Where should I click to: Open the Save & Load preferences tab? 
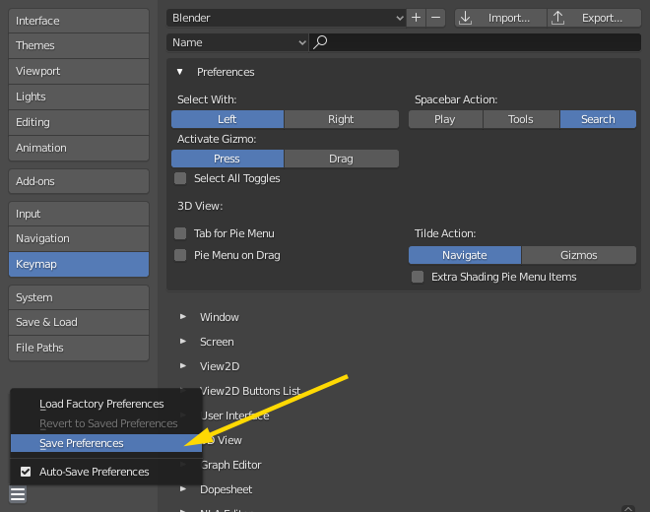pos(79,322)
